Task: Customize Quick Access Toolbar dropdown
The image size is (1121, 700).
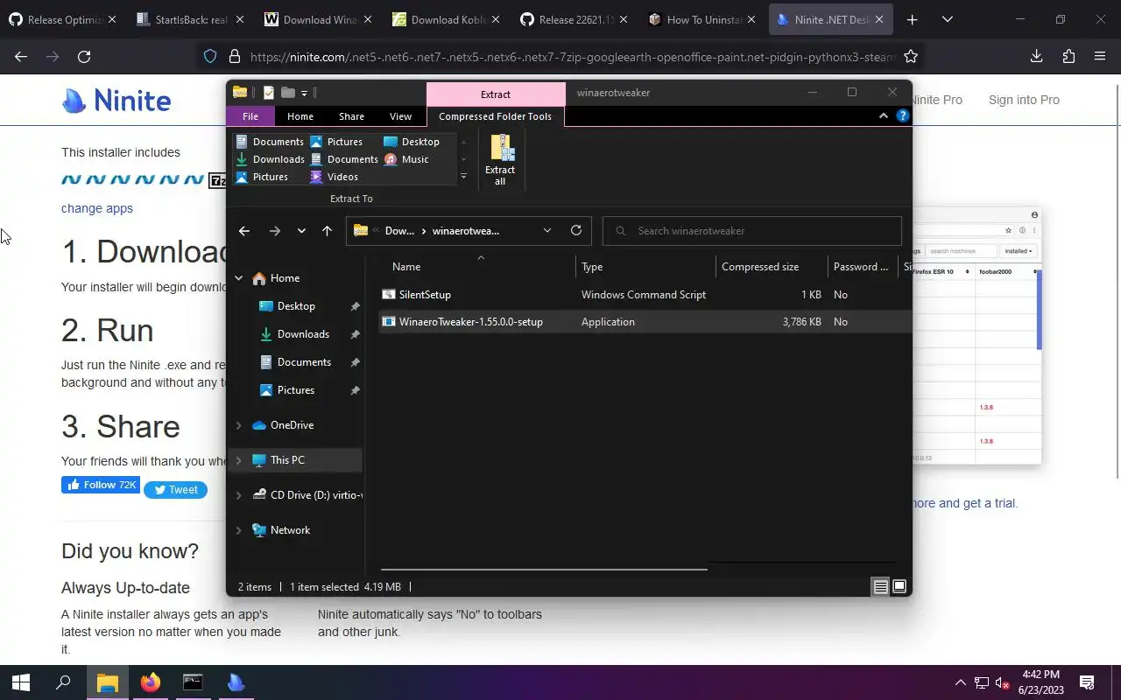Action: coord(304,93)
